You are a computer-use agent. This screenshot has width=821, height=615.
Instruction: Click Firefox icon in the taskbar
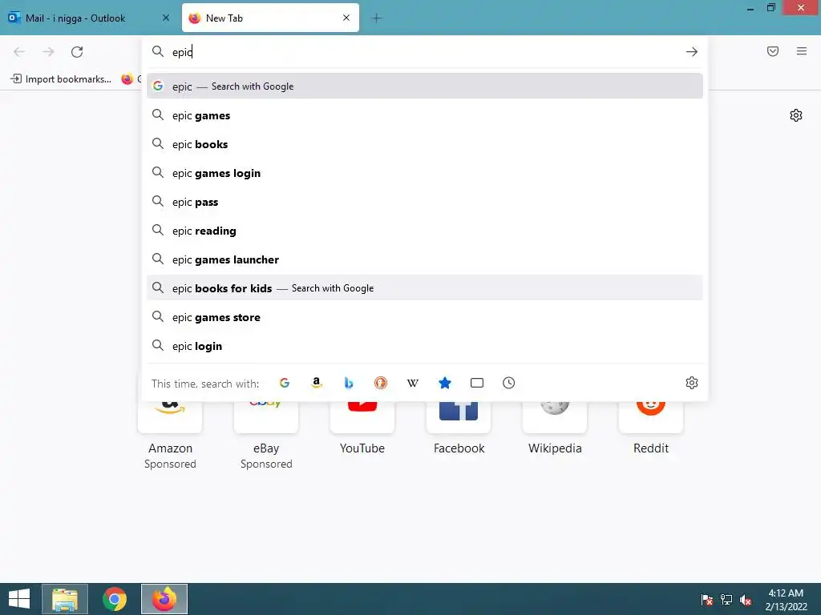(164, 599)
